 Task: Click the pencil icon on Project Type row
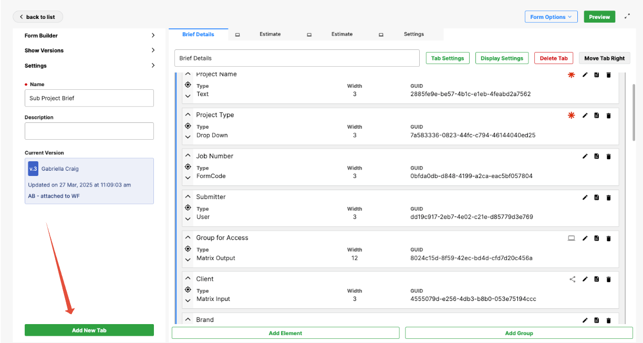click(x=585, y=116)
